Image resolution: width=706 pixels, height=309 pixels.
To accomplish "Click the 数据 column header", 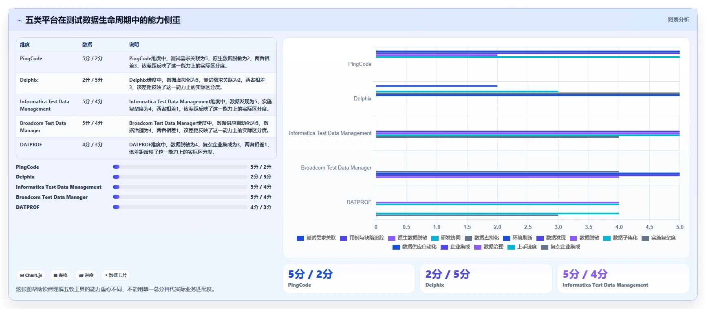I will click(x=87, y=45).
